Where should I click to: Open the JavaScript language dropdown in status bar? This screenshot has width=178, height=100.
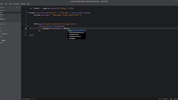click(x=165, y=99)
